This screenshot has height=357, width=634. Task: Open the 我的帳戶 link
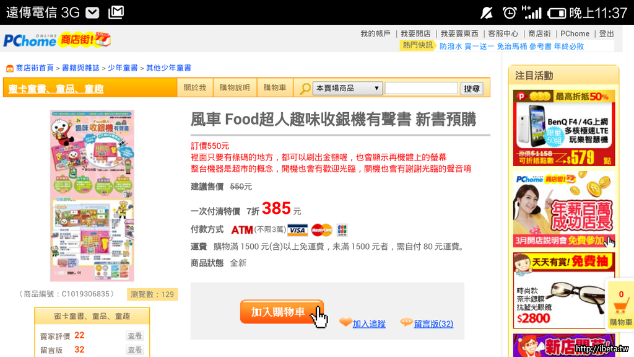375,33
